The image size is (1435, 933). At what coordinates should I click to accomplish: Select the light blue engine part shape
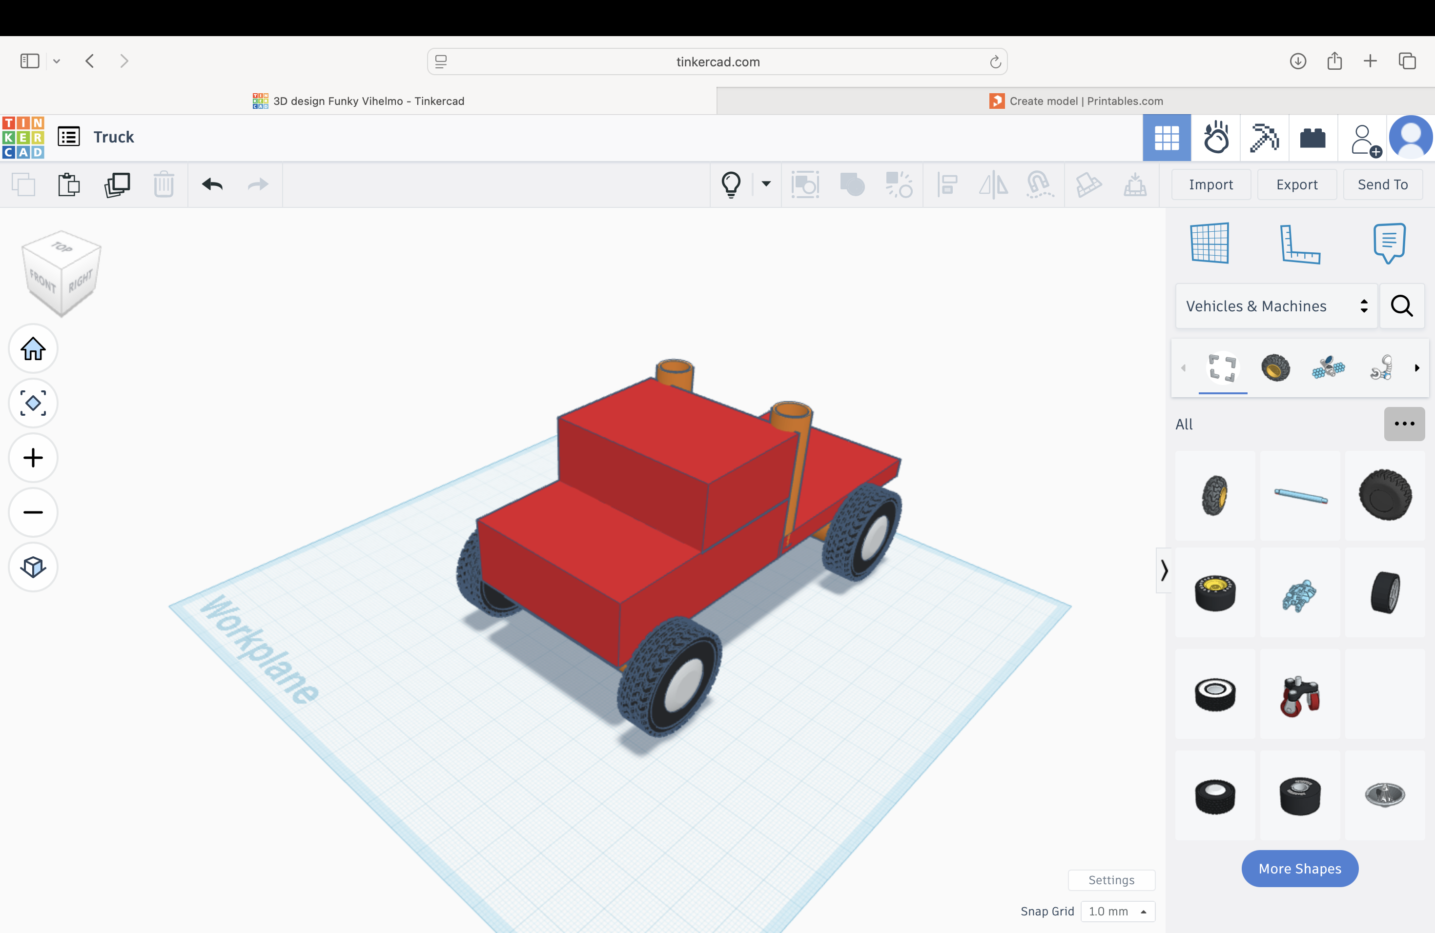1300,592
